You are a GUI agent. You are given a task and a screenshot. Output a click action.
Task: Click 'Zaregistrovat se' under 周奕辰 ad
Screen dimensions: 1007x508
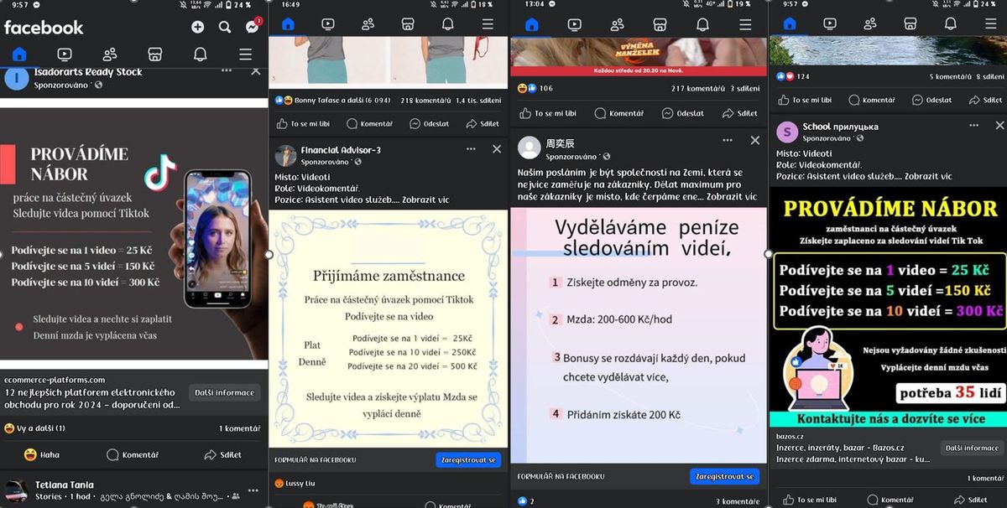(723, 476)
